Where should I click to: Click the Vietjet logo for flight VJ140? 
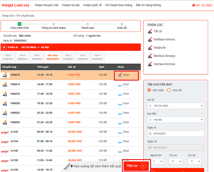coord(5,152)
